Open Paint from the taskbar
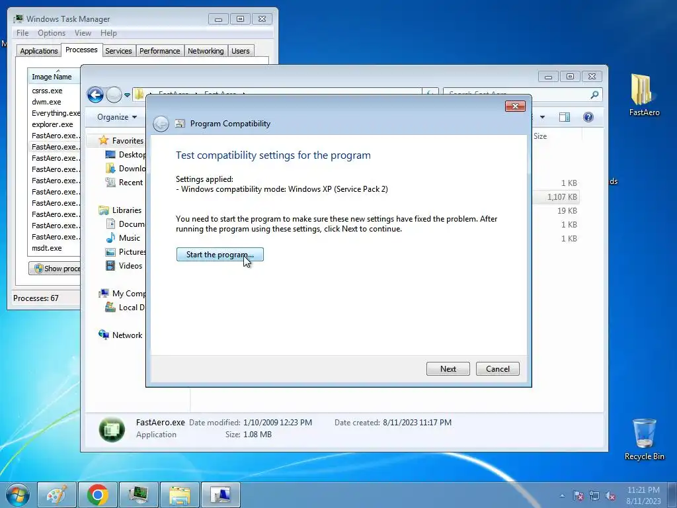Image resolution: width=677 pixels, height=508 pixels. [57, 495]
